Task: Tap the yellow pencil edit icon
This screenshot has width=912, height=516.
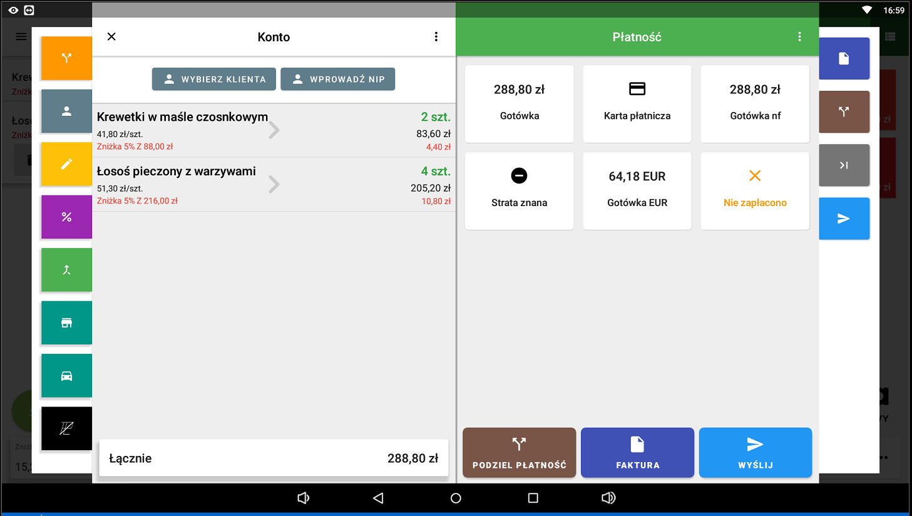Action: pos(66,164)
